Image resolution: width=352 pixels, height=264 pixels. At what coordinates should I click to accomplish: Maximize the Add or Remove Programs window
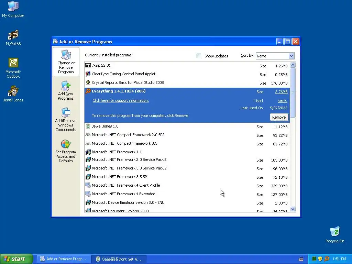288,42
